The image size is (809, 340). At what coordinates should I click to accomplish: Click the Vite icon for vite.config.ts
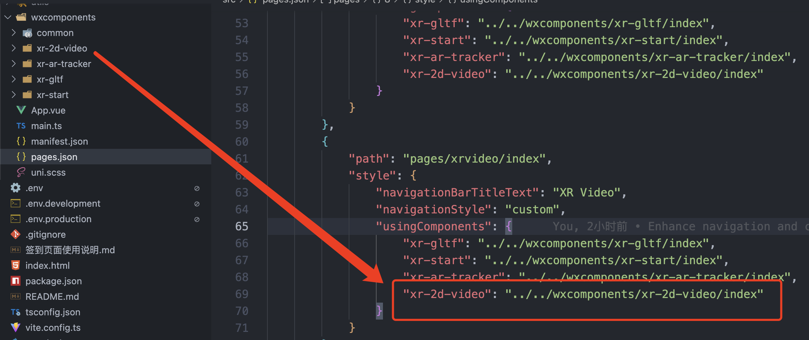pos(16,327)
